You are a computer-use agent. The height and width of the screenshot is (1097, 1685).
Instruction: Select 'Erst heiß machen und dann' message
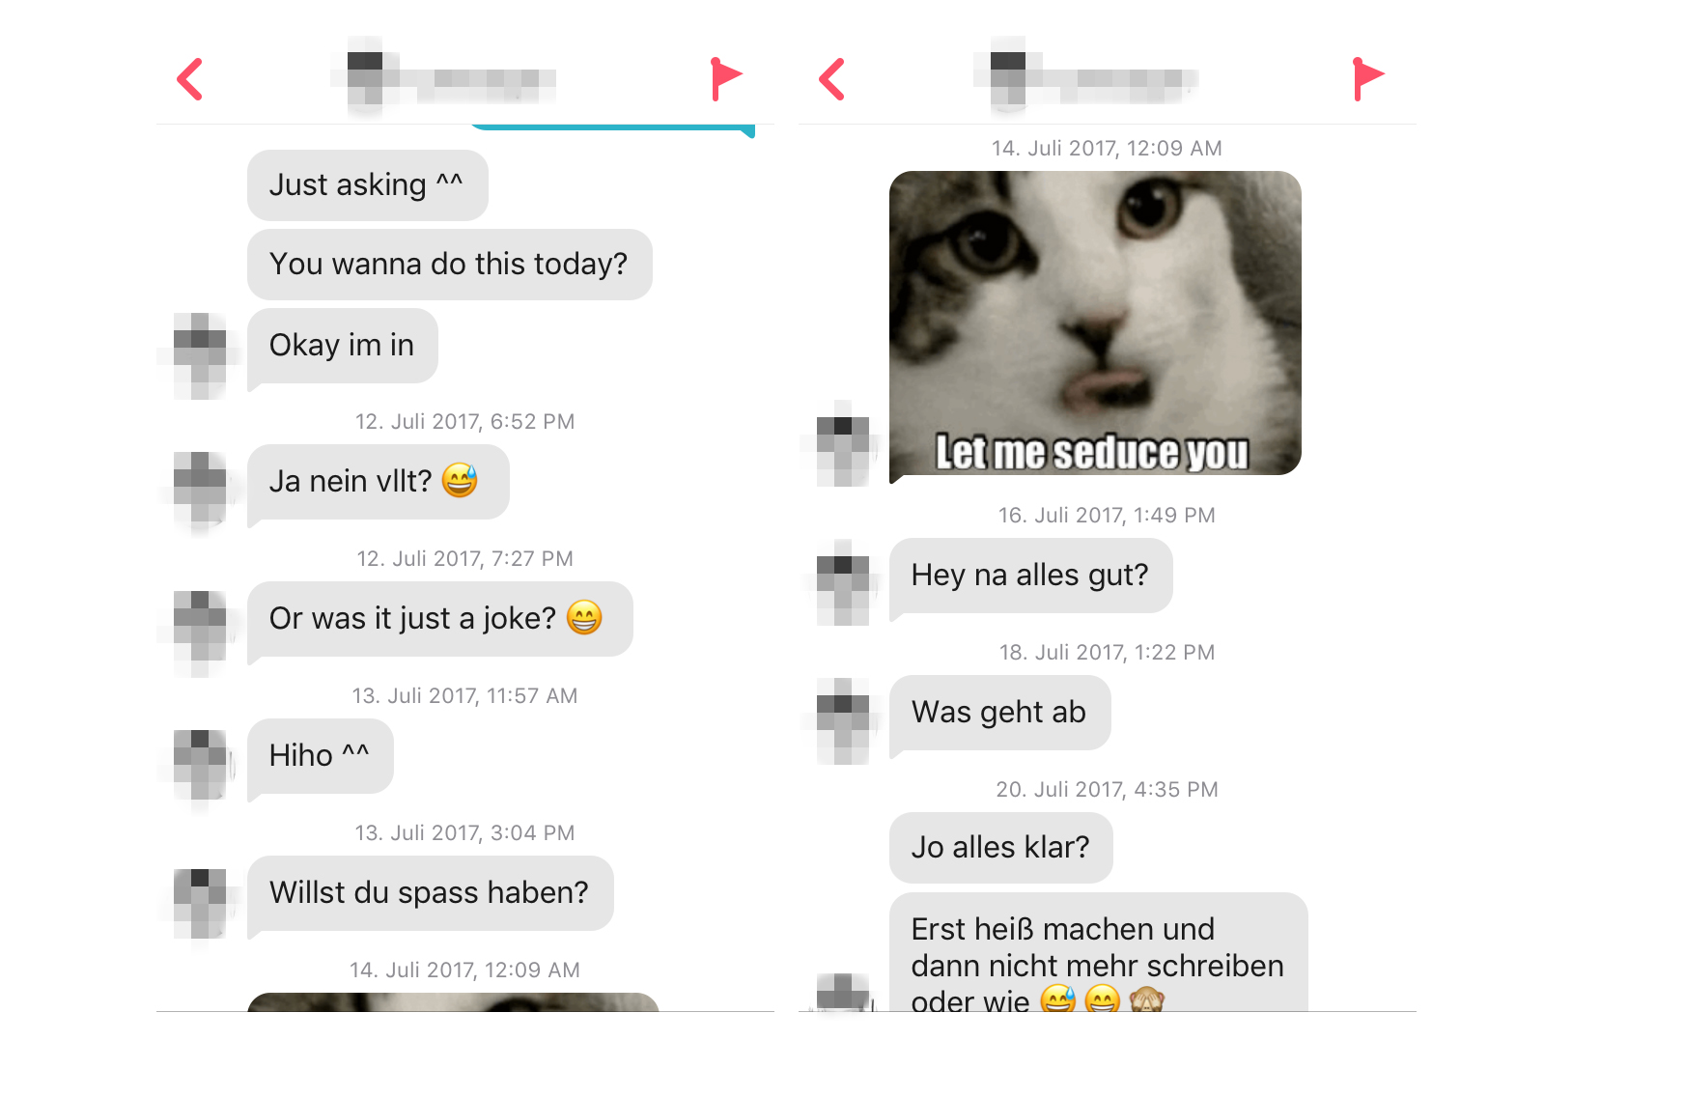[x=1099, y=953]
